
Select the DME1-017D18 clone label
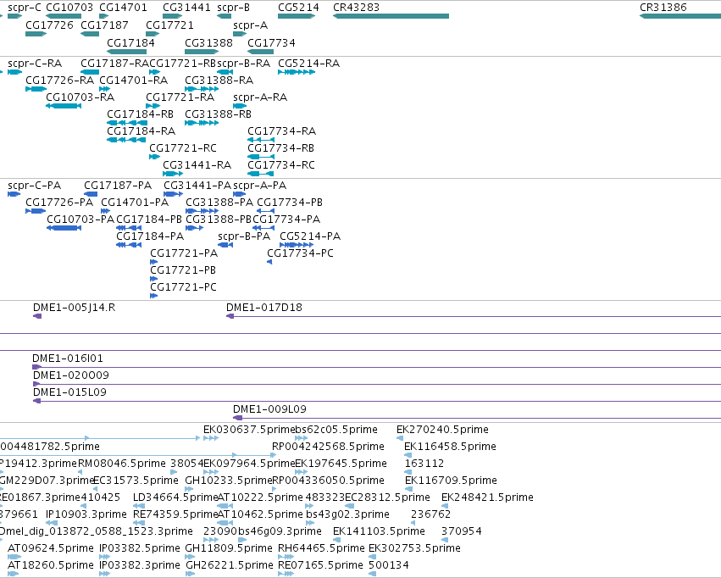pos(264,308)
